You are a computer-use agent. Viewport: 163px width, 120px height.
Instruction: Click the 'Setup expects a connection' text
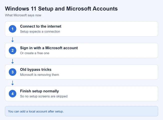[x=40, y=32]
